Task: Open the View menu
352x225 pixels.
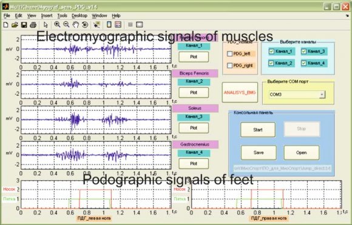Action: click(32, 16)
